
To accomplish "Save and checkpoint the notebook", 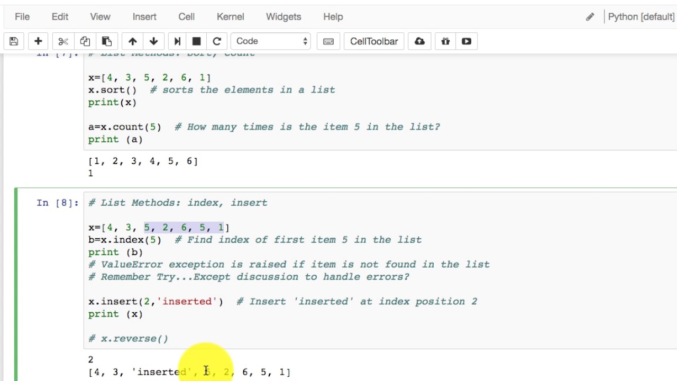I will (x=14, y=41).
